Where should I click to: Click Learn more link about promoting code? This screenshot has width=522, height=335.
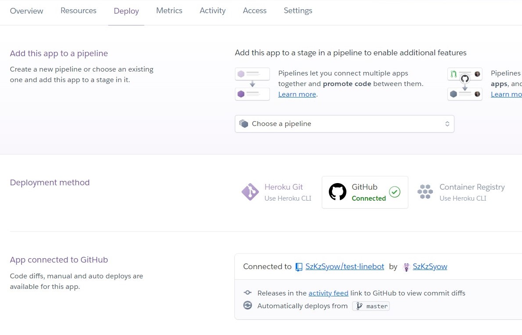[297, 94]
